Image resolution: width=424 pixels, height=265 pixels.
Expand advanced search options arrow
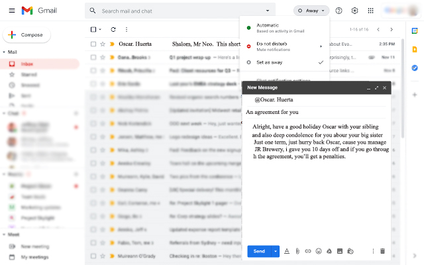(x=268, y=11)
